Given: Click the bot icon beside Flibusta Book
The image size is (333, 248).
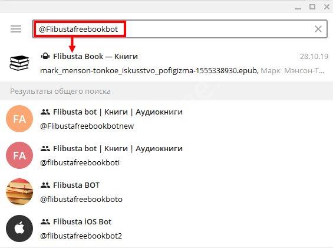Looking at the screenshot, I should click(x=45, y=56).
